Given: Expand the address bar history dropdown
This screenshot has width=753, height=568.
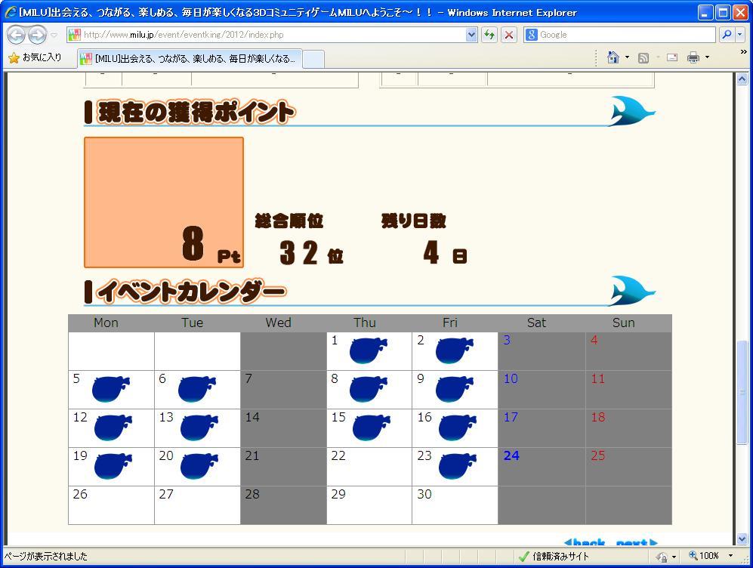Looking at the screenshot, I should 471,35.
